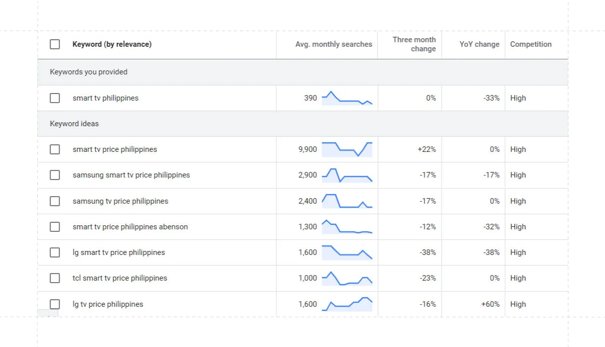
Task: Select the 'Keywords you provided' section row
Action: (302, 72)
